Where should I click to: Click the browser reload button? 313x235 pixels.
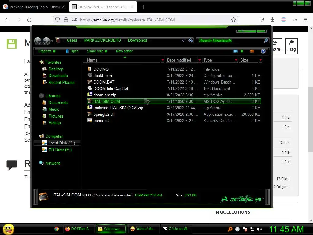pyautogui.click(x=29, y=20)
